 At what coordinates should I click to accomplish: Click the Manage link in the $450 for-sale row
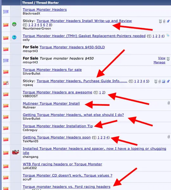coord(159,62)
